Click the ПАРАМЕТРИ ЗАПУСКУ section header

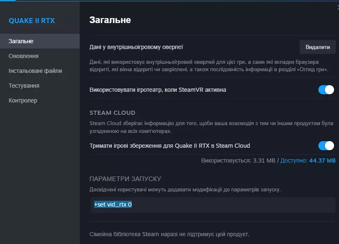126,179
